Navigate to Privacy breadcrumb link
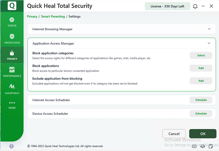 pos(32,16)
